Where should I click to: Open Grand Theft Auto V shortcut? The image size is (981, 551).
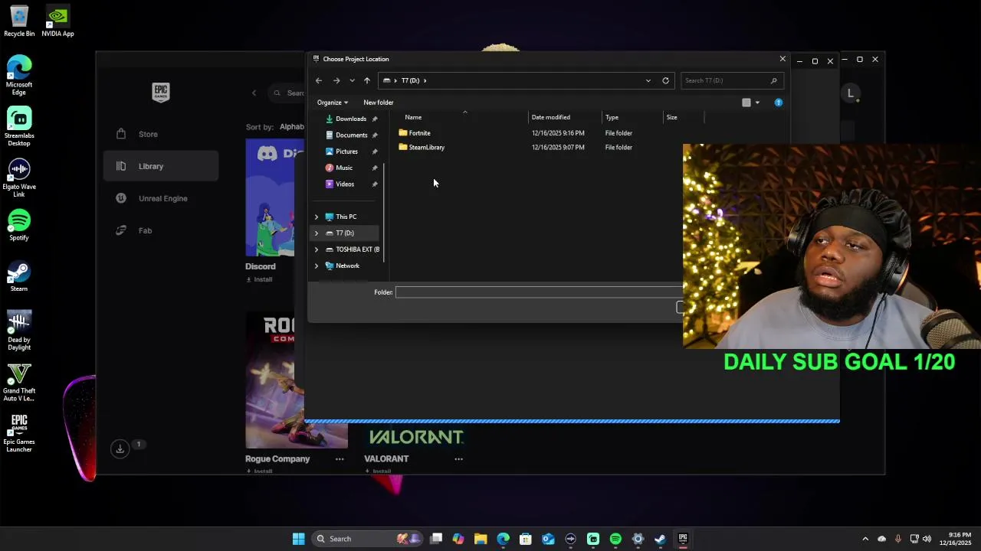click(x=19, y=382)
